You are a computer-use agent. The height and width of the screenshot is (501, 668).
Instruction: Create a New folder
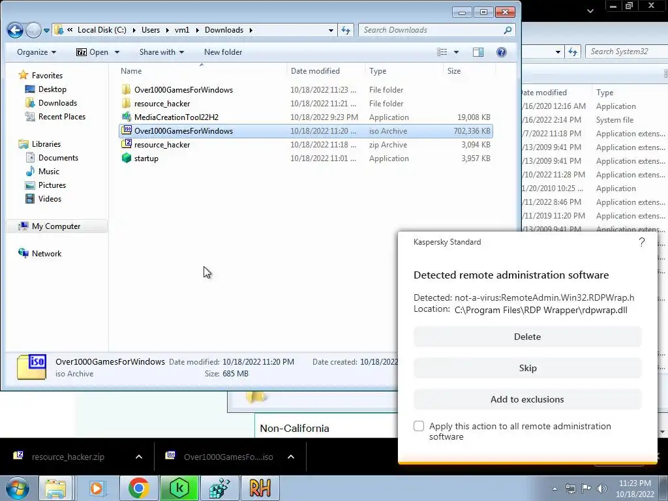223,52
